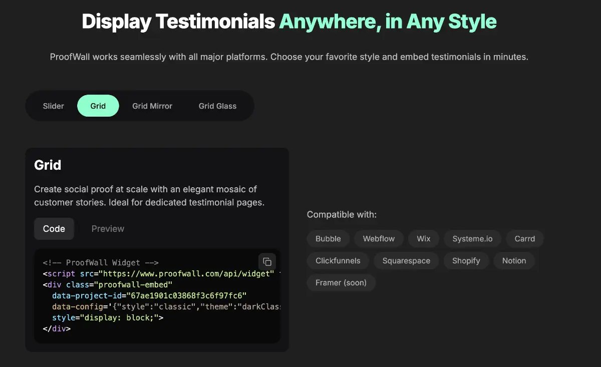Click the Notion compatibility chip
The height and width of the screenshot is (367, 601).
[514, 261]
